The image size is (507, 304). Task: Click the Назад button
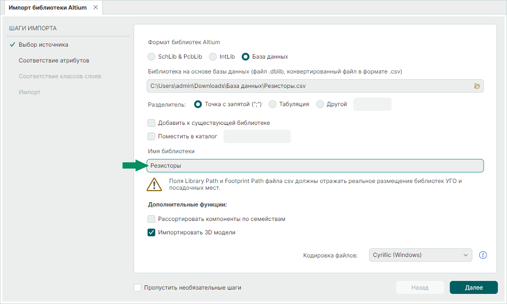tap(420, 288)
